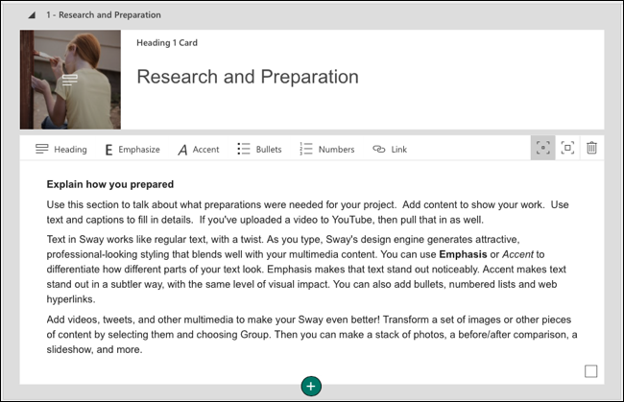Insert a Bullets list
The image size is (624, 402).
(x=259, y=149)
